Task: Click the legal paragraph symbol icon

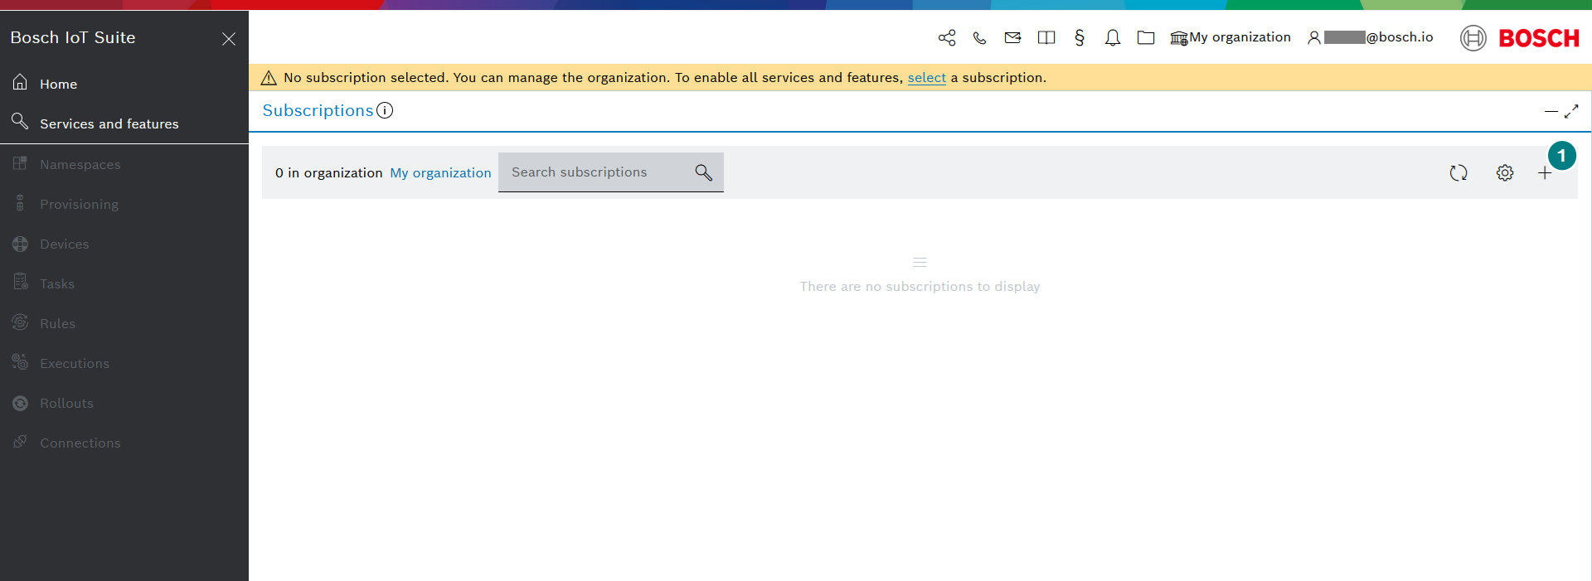Action: [1080, 37]
